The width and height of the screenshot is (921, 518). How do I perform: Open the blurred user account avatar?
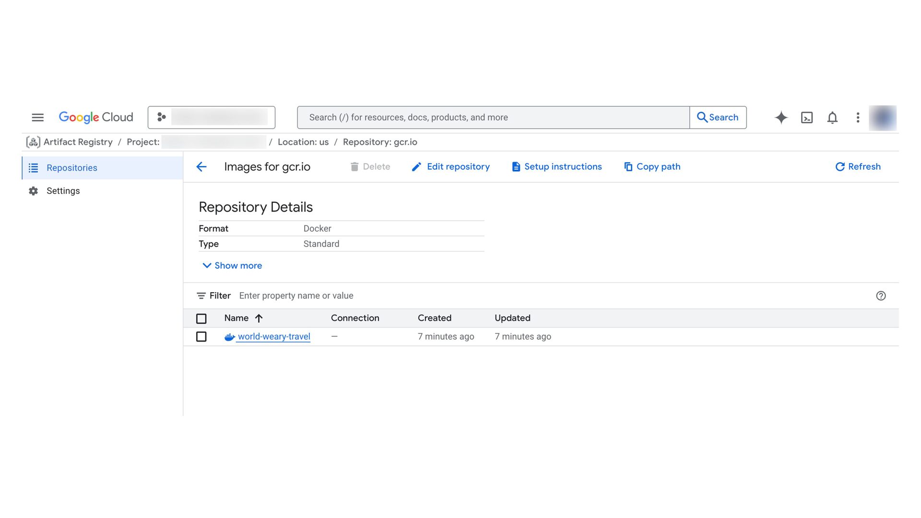click(x=883, y=118)
